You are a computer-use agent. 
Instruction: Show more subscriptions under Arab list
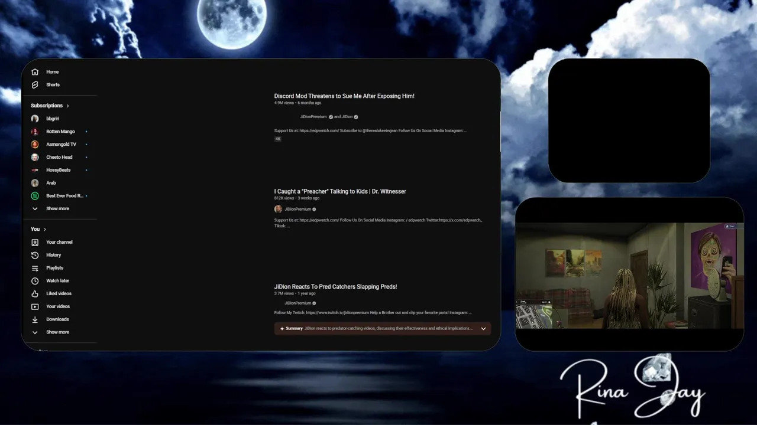tap(57, 209)
